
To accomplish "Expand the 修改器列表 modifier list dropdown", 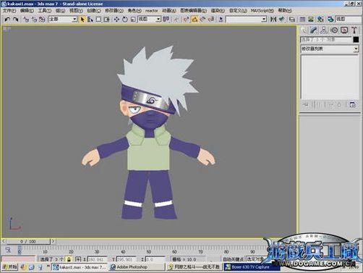I will coord(329,49).
